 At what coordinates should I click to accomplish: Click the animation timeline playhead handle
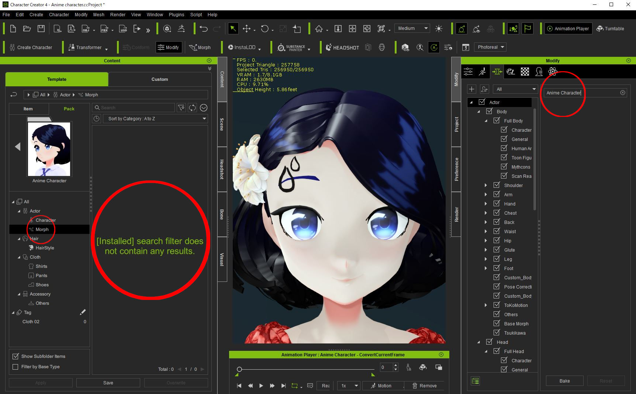click(239, 369)
